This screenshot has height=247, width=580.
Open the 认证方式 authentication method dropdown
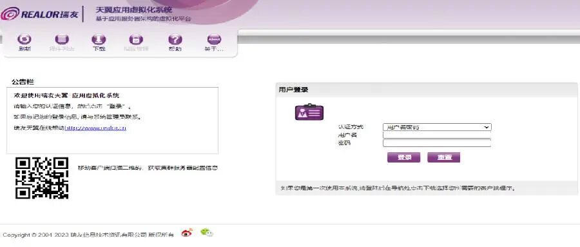click(437, 127)
